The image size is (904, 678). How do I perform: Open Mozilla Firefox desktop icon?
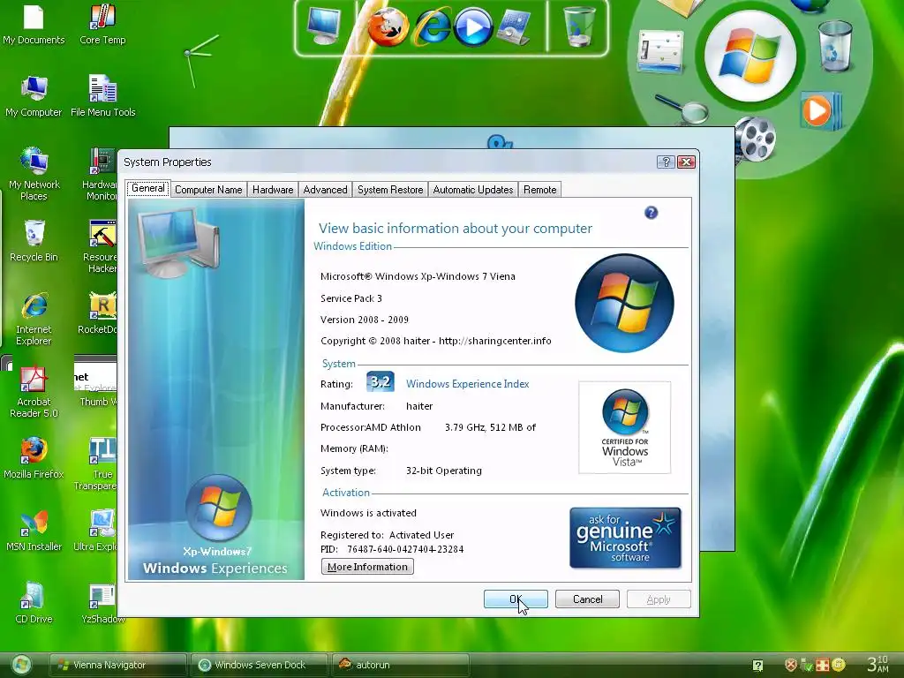point(34,459)
